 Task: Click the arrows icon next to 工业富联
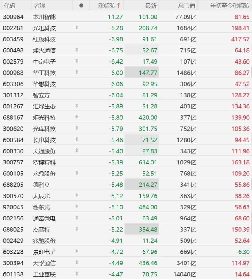pyautogui.click(x=77, y=274)
